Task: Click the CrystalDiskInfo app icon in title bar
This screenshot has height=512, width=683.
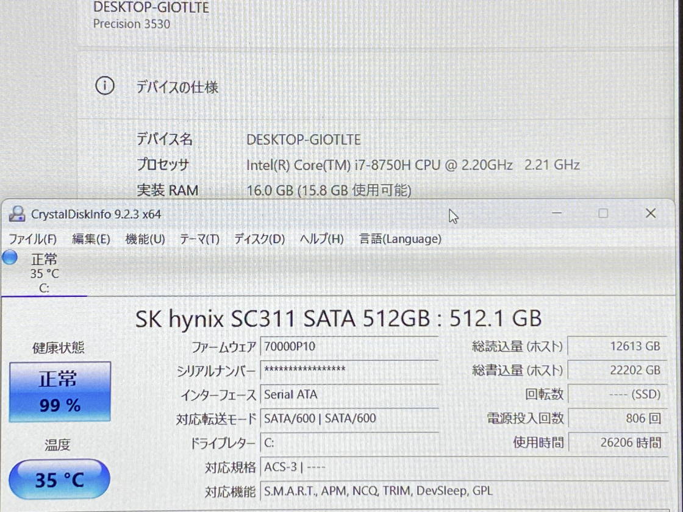Action: coord(17,214)
